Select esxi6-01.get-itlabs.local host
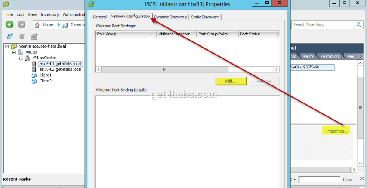Screen dimensions: 367x188 point(60,64)
